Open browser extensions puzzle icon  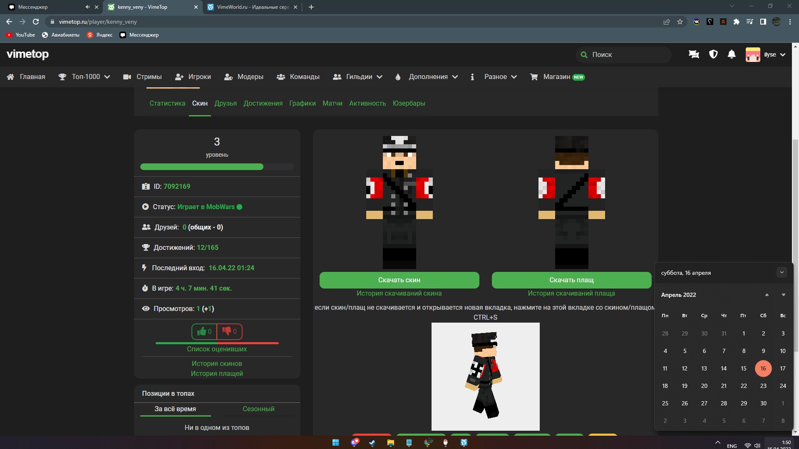[737, 22]
